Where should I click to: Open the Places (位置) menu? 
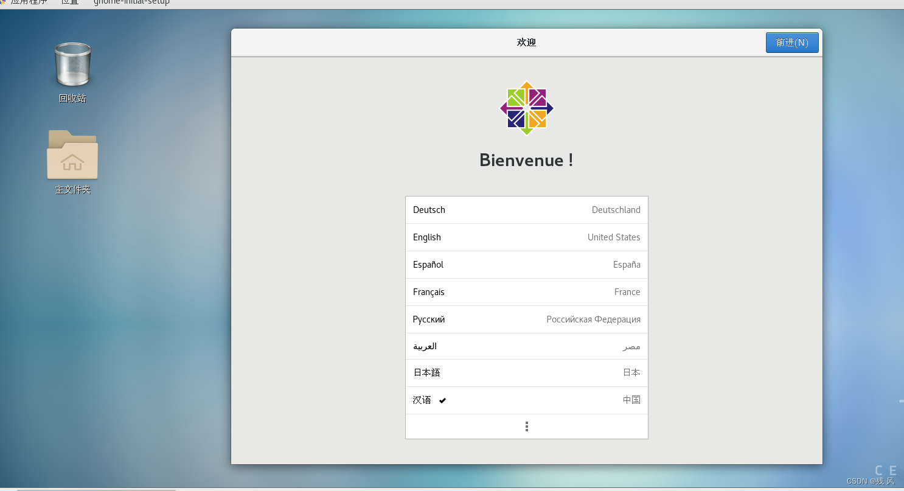coord(70,2)
